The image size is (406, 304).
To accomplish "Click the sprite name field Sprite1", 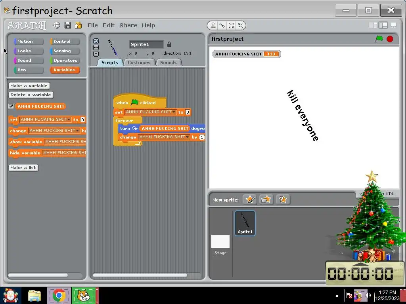I will [x=146, y=44].
